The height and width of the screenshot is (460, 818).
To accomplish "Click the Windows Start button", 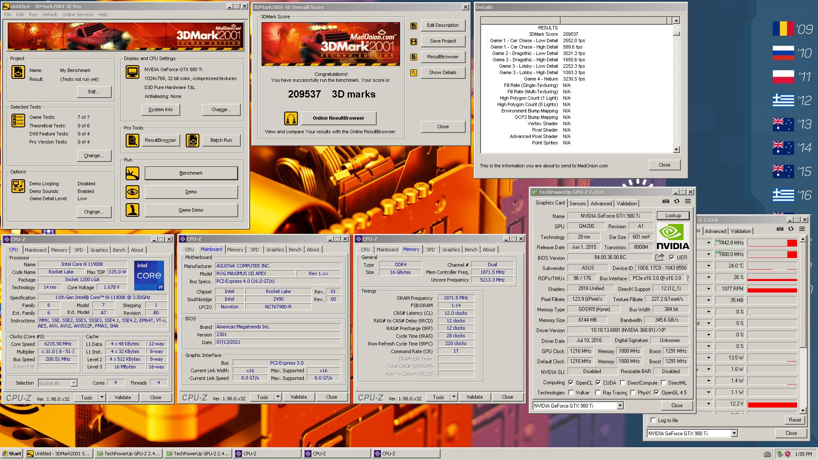I will coord(12,454).
